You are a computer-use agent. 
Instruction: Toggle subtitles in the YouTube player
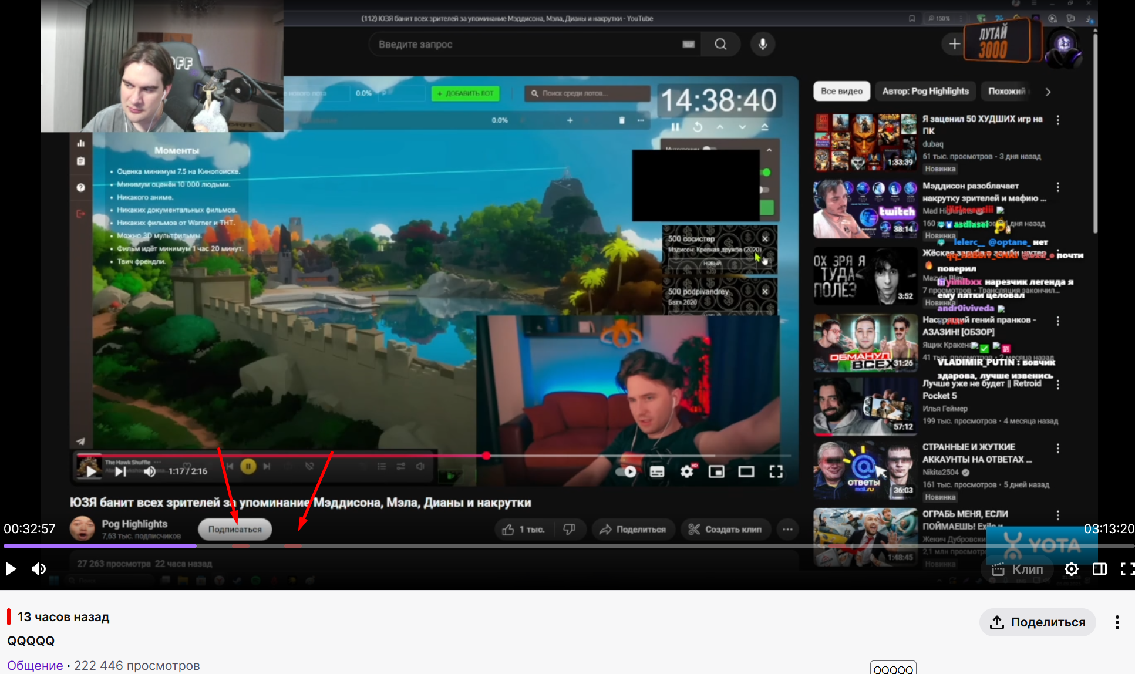[657, 471]
